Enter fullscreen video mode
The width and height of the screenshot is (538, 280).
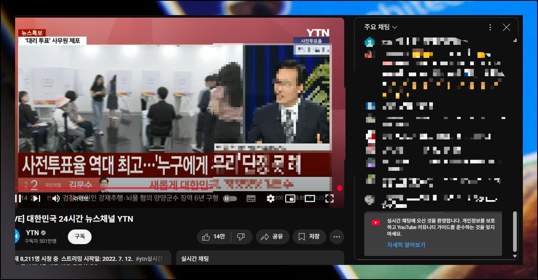pos(329,198)
